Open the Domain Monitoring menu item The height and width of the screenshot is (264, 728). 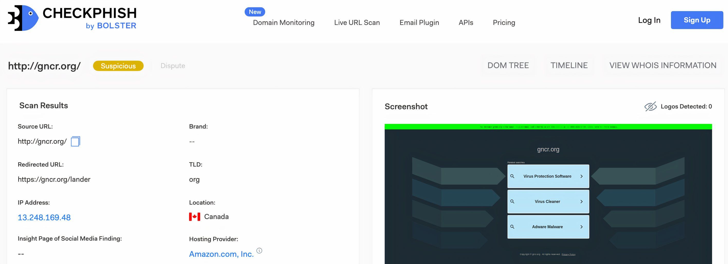point(283,23)
